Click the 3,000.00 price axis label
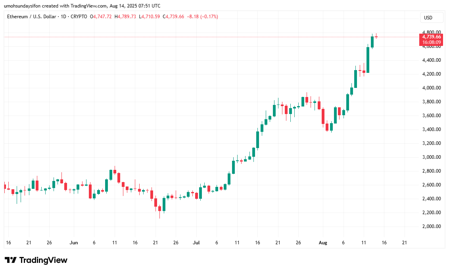Image resolution: width=449 pixels, height=272 pixels. point(431,157)
